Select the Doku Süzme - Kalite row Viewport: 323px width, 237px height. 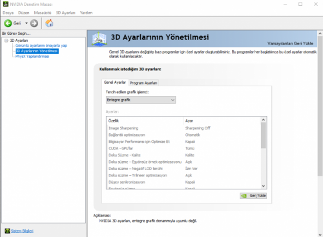tap(183, 155)
